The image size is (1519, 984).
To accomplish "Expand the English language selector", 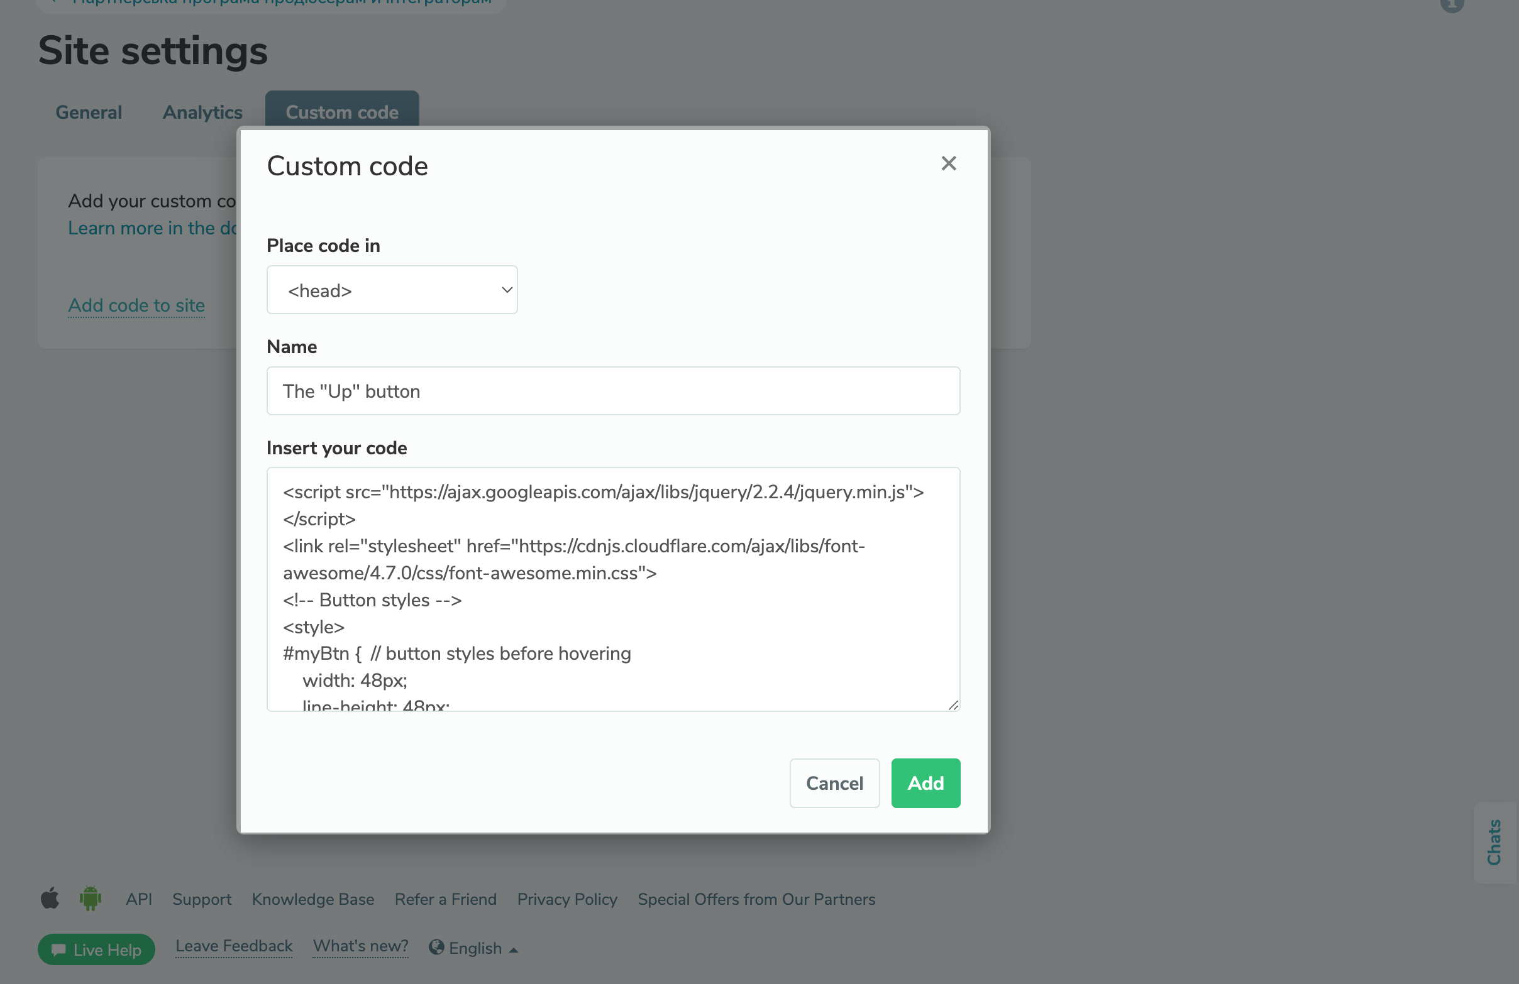I will [483, 948].
